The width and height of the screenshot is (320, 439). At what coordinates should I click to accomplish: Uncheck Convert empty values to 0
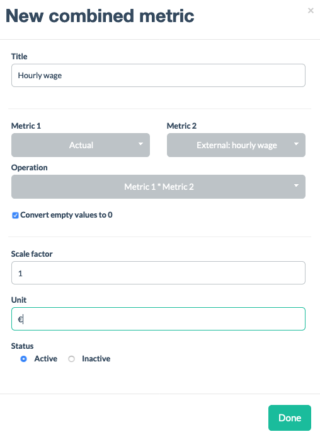15,215
